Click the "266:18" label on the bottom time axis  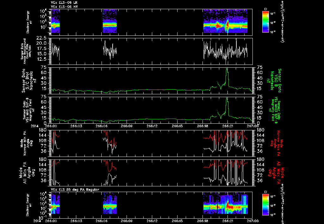point(202,221)
